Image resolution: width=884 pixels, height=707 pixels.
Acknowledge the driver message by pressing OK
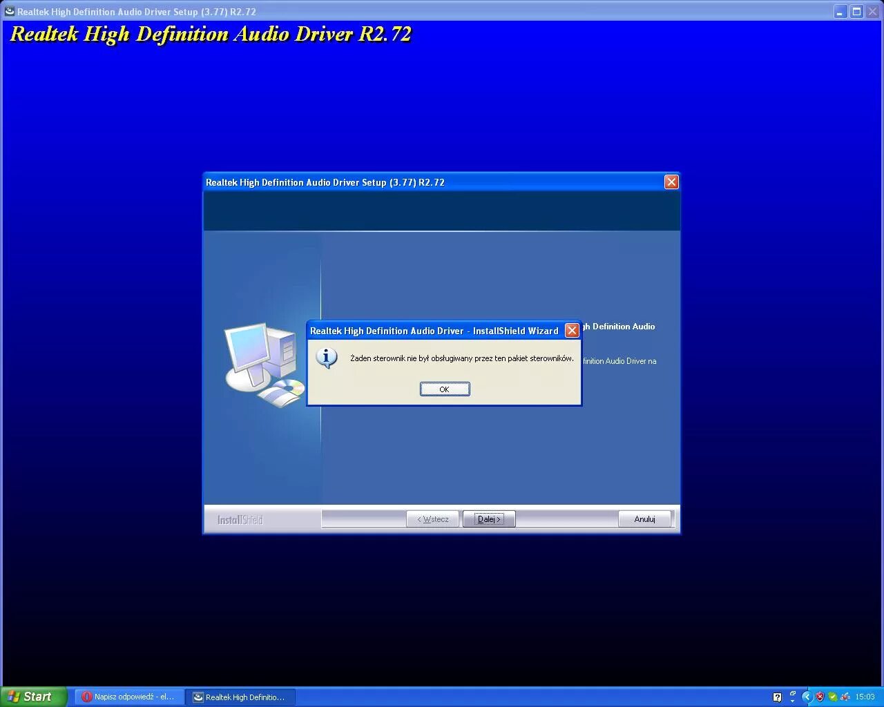click(x=444, y=389)
